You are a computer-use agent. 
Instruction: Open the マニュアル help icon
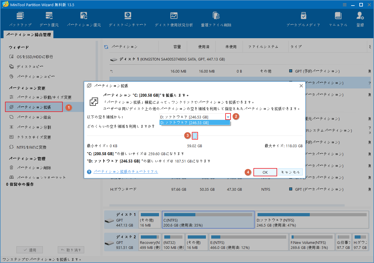click(x=338, y=19)
